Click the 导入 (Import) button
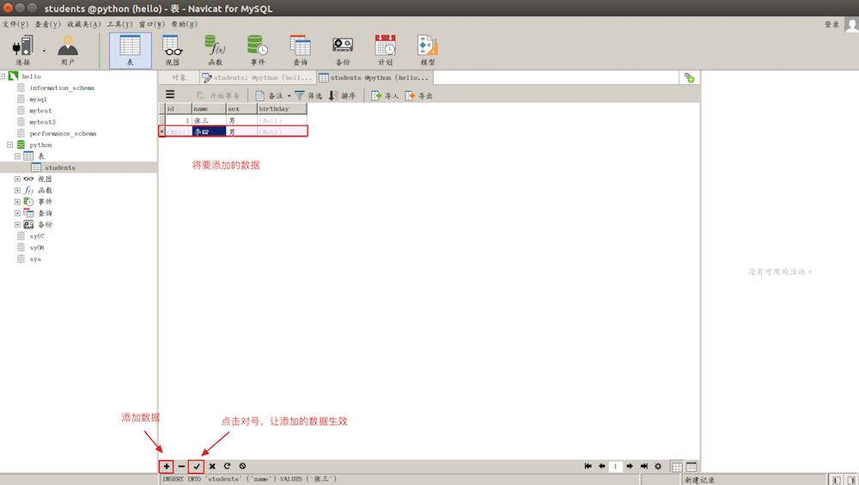 (x=385, y=96)
